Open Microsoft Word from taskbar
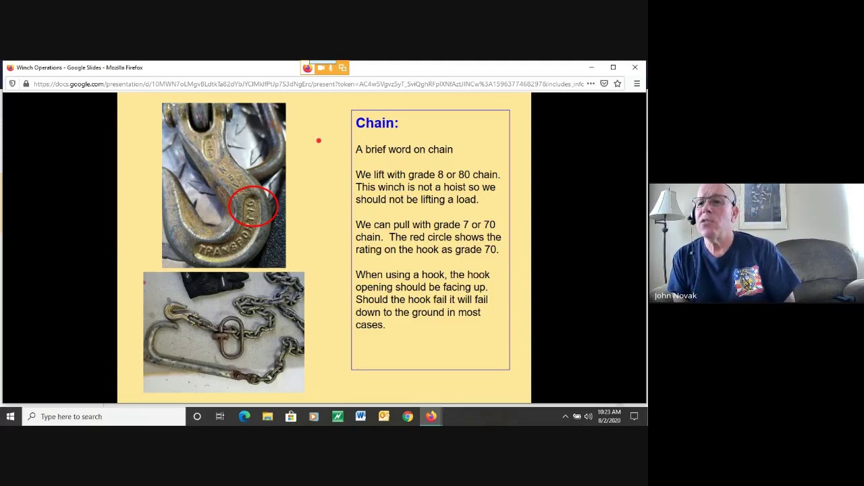This screenshot has height=486, width=864. point(360,416)
